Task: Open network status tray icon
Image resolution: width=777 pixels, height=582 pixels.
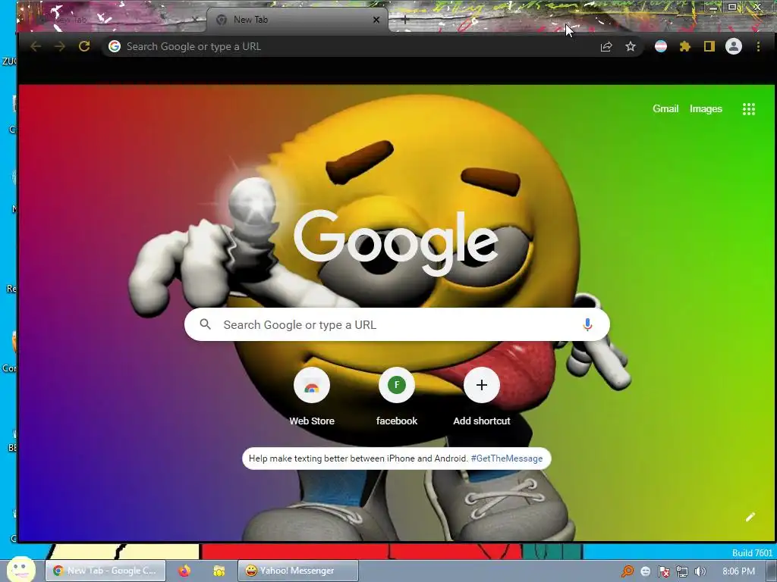Action: pos(682,571)
